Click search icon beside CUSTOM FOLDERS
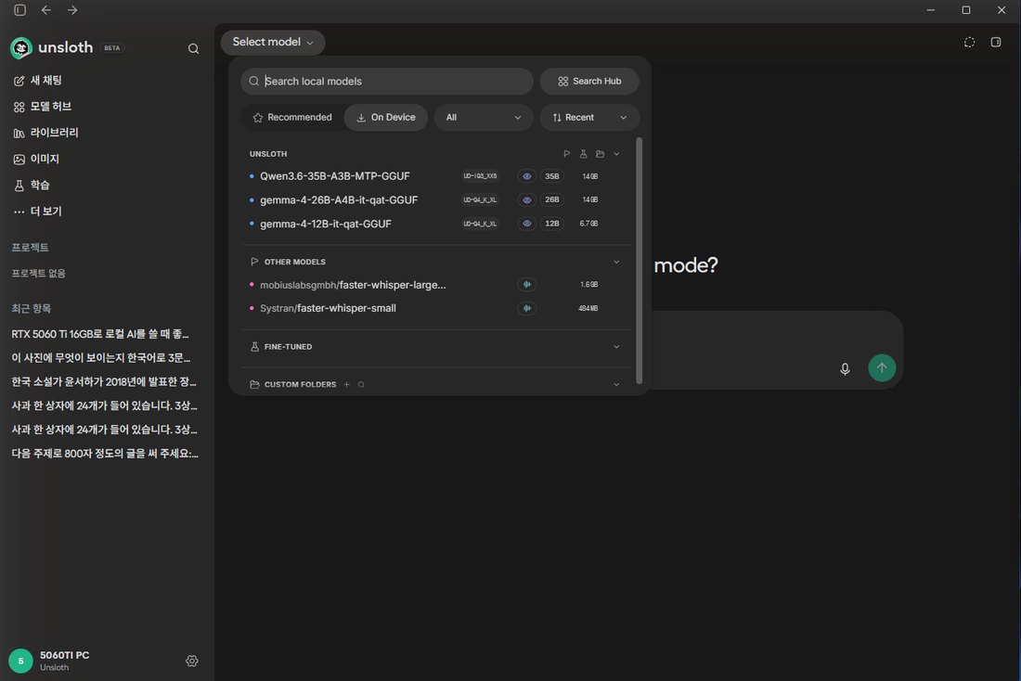 tap(361, 385)
